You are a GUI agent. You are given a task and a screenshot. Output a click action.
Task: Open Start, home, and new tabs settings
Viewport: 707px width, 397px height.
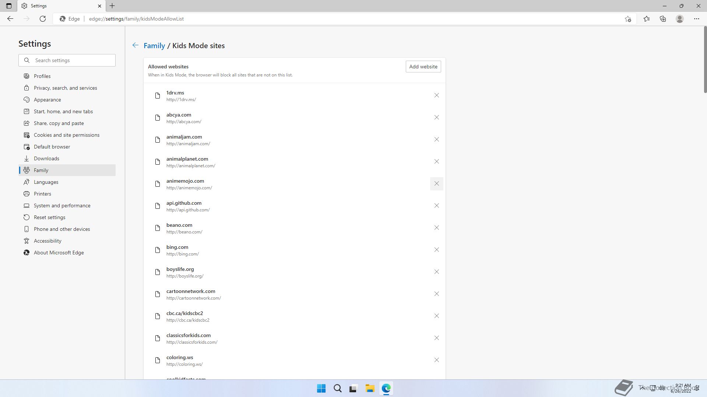[x=67, y=111]
